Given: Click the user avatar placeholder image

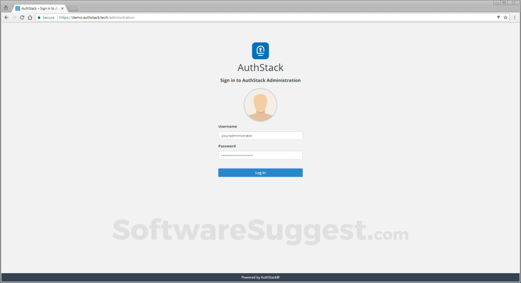Looking at the screenshot, I should click(260, 105).
